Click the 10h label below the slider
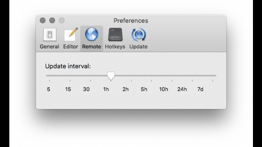Viewport: 262px width, 147px height. point(164,89)
